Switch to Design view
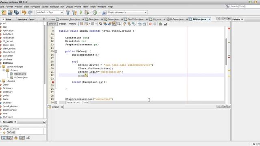260x146 pixels. pyautogui.click(x=63, y=24)
